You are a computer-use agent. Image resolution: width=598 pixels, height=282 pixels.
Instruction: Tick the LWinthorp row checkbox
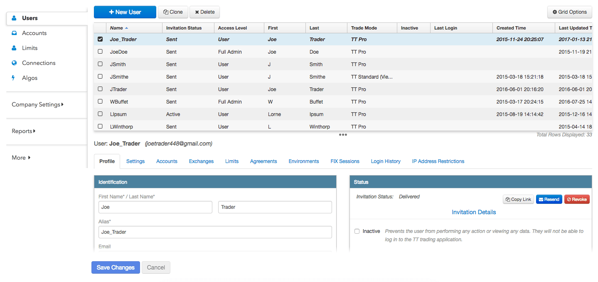click(100, 126)
